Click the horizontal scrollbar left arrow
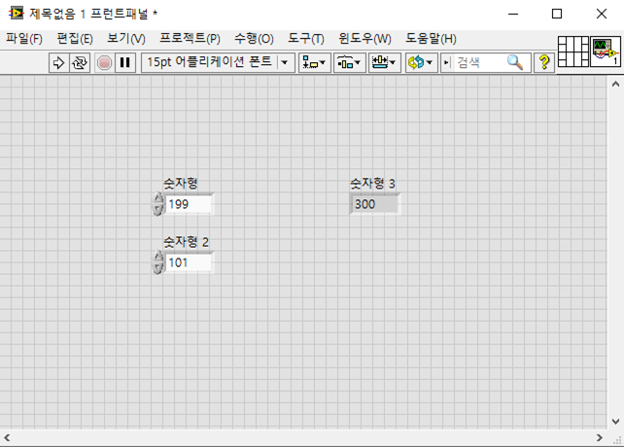The width and height of the screenshot is (624, 447). (7, 438)
